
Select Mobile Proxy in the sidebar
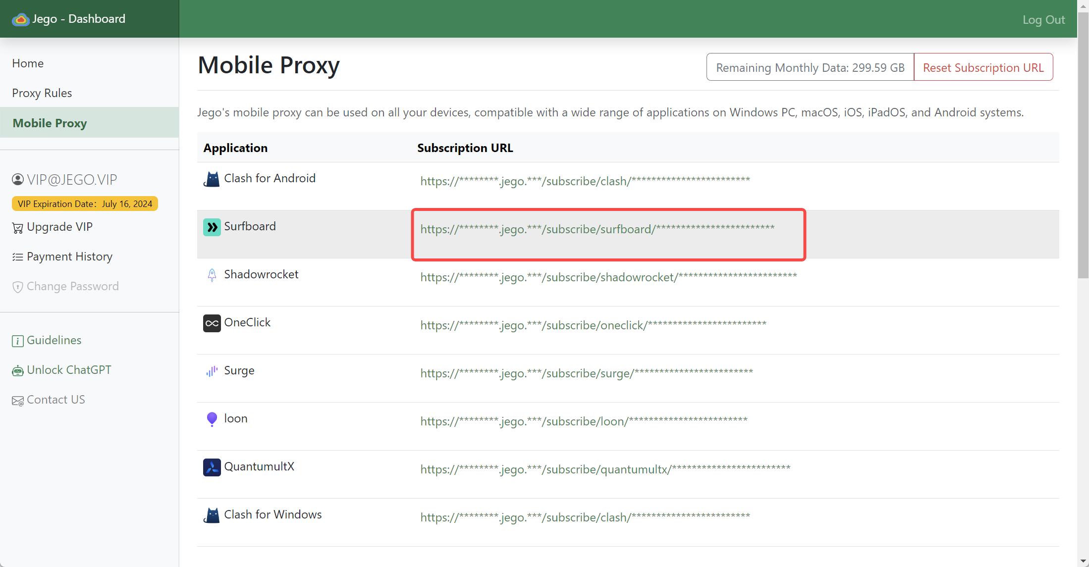pyautogui.click(x=89, y=123)
